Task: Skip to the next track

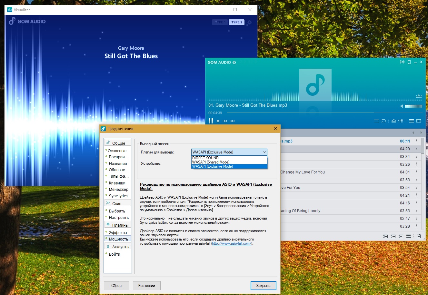Action: (233, 121)
